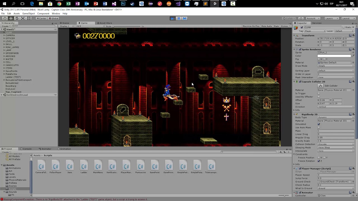This screenshot has width=358, height=201.
Task: Enable the Used By Effector checkbox
Action: (319, 97)
